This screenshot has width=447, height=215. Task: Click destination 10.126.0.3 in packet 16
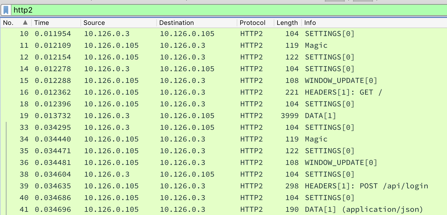[x=182, y=92]
